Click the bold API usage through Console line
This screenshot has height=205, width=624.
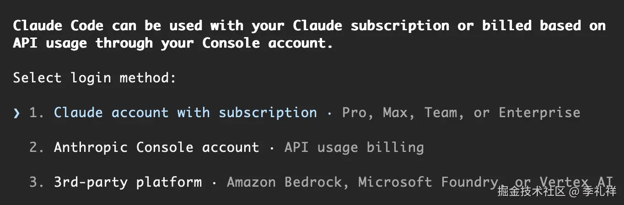[x=173, y=43]
